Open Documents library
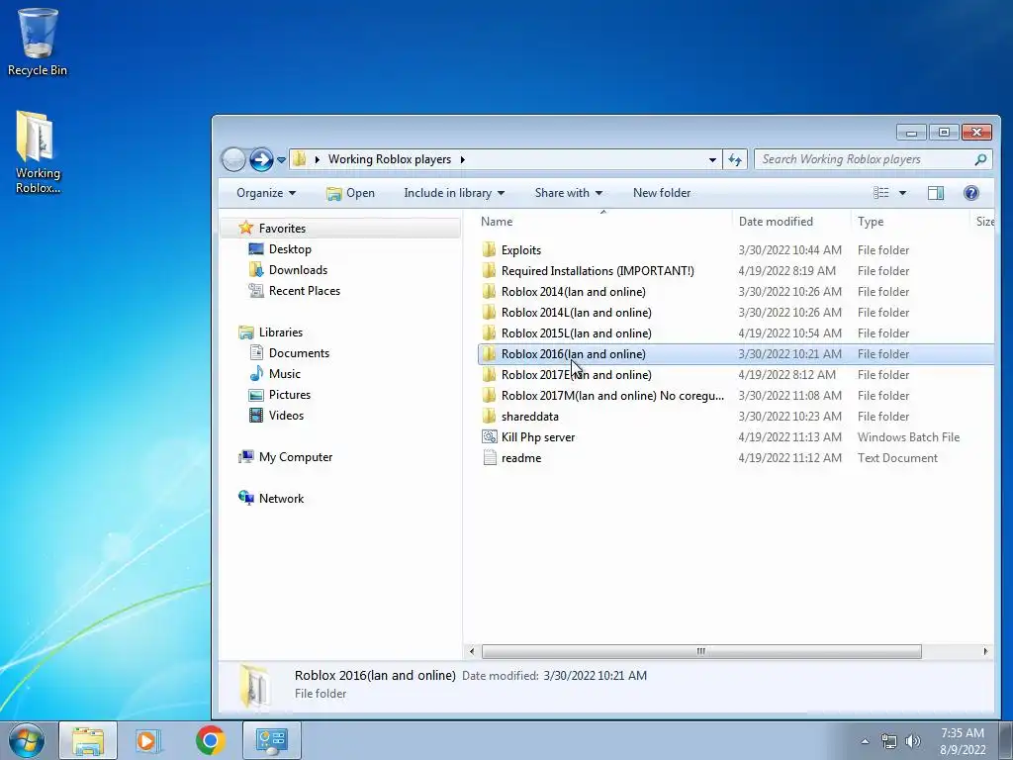Screen dimensions: 1013x760 pos(299,353)
